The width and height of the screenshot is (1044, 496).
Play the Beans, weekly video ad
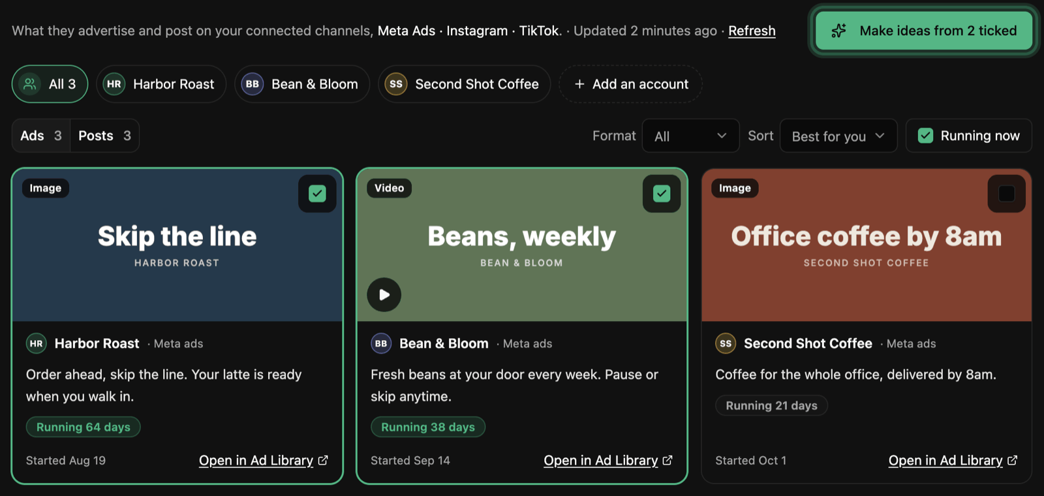click(x=384, y=295)
